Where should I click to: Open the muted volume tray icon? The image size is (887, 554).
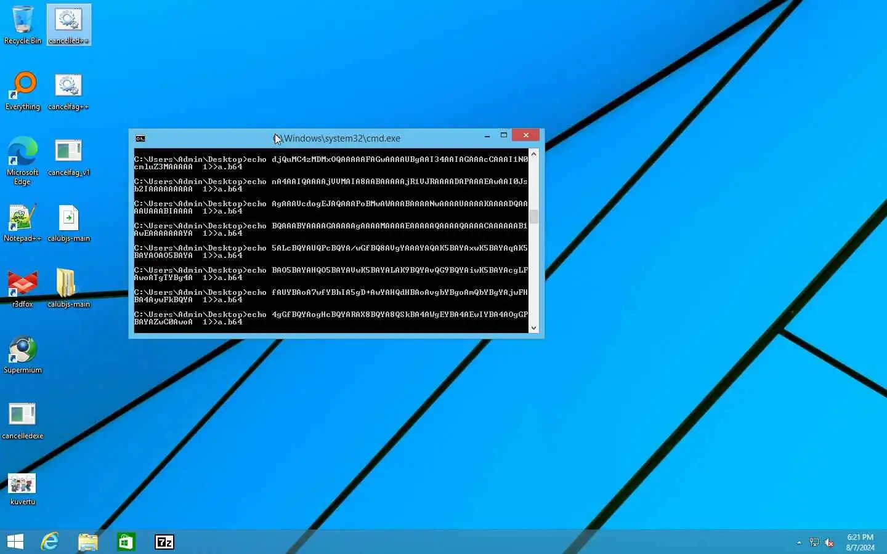pyautogui.click(x=829, y=542)
